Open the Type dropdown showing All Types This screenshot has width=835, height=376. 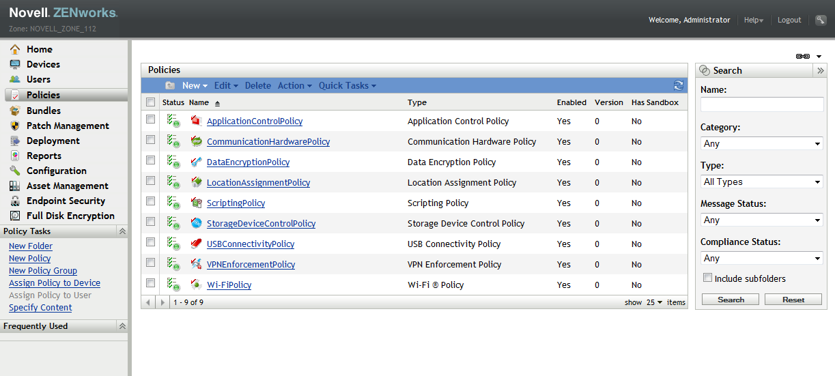(x=761, y=182)
